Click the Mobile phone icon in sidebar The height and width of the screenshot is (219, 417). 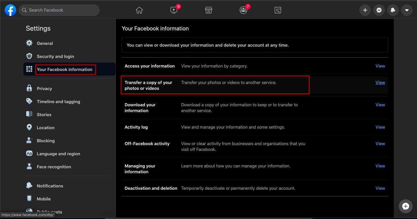(29, 199)
